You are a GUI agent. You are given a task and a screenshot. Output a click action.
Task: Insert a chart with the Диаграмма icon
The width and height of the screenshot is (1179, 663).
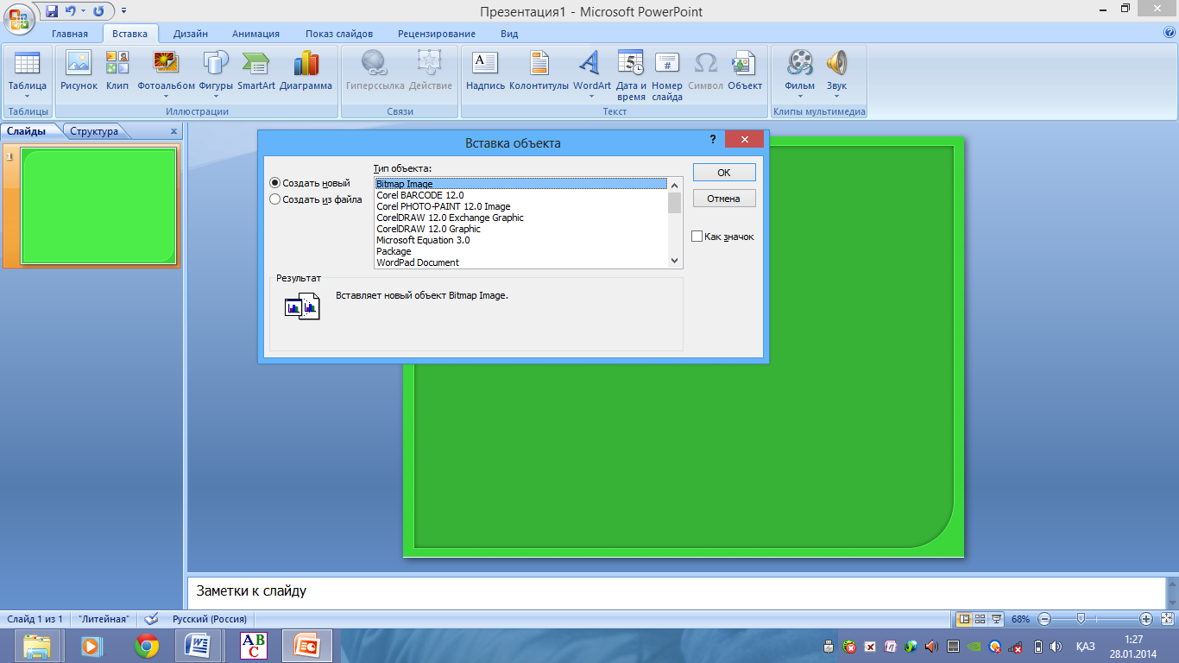pos(306,70)
